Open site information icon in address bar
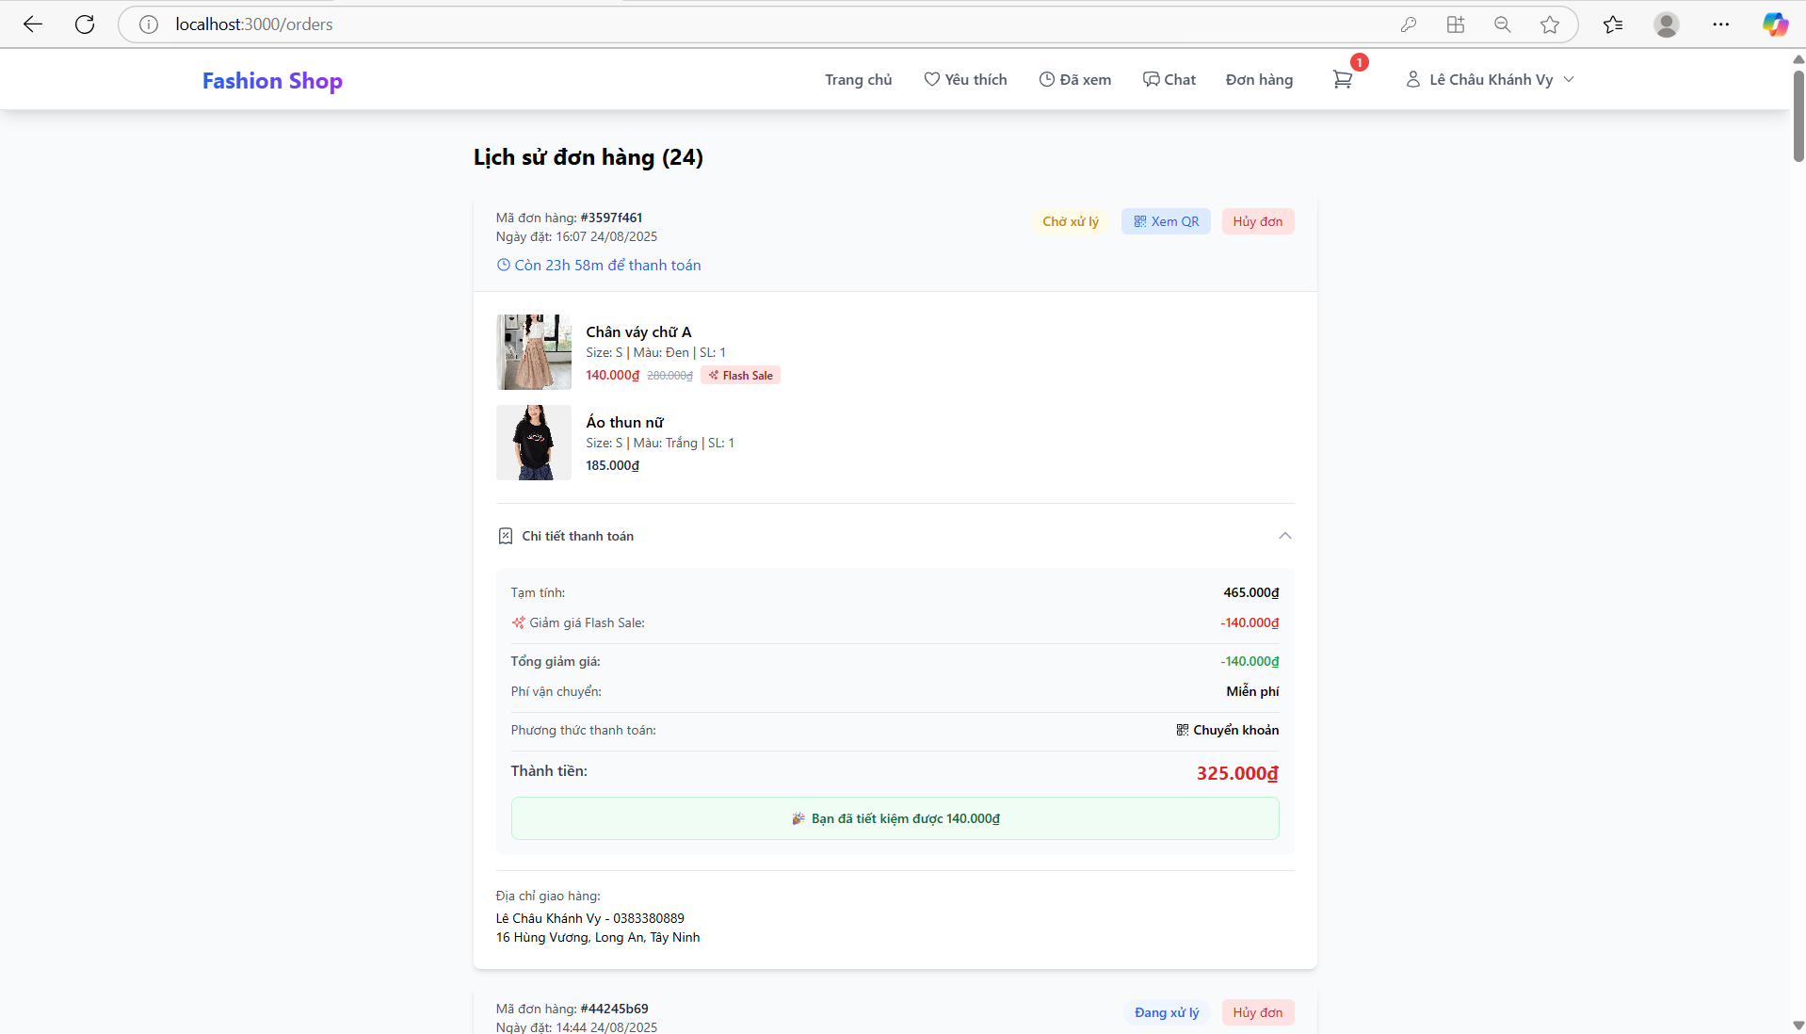Screen dimensions: 1806x1034 [149, 24]
